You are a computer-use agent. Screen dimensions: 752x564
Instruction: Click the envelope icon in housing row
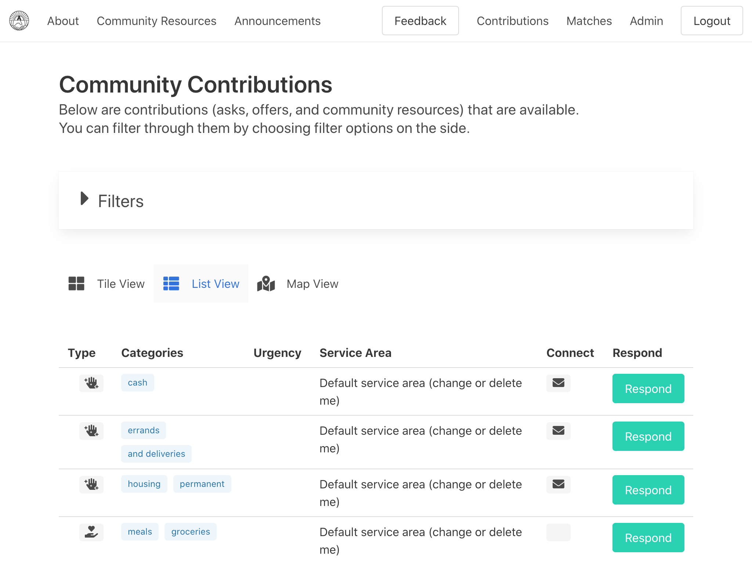(558, 484)
